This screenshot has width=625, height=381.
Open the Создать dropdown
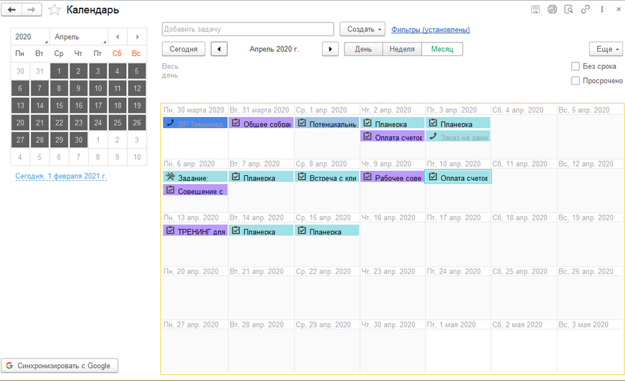click(x=362, y=30)
